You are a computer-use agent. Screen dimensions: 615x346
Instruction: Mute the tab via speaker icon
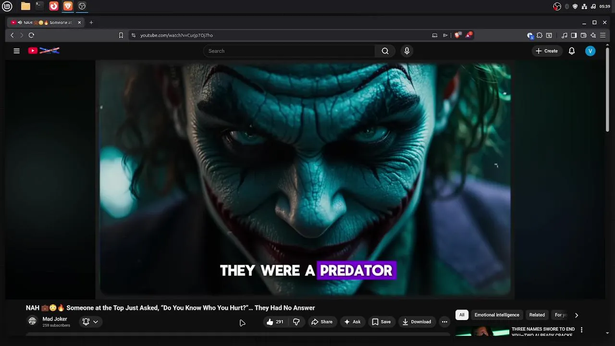[20, 23]
